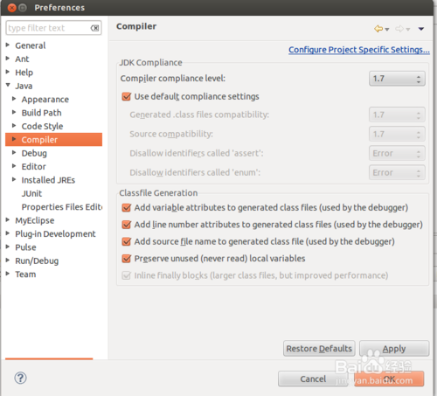Select Plug-in Development in tree
The image size is (437, 396).
tap(55, 233)
